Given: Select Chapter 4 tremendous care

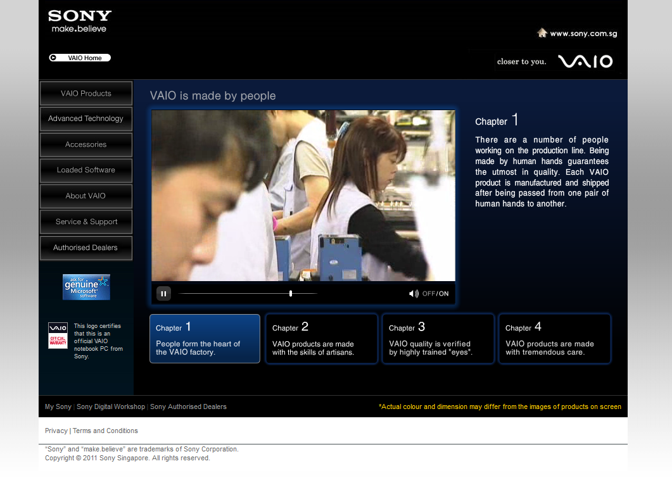Looking at the screenshot, I should pos(555,339).
